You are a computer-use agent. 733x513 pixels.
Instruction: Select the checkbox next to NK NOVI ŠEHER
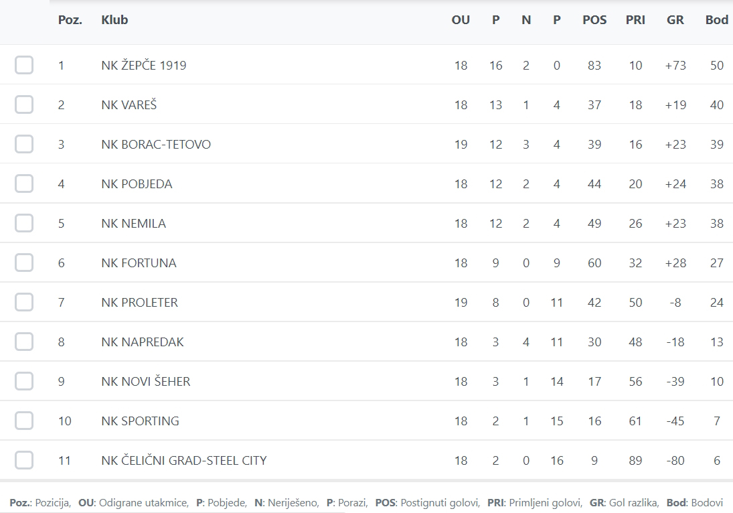(24, 381)
